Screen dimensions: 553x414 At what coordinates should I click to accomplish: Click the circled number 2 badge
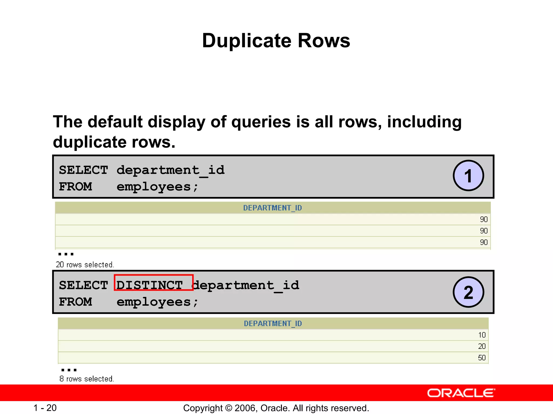pyautogui.click(x=468, y=292)
